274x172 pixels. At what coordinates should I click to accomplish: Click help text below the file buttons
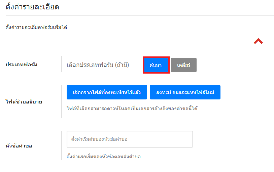pos(132,109)
